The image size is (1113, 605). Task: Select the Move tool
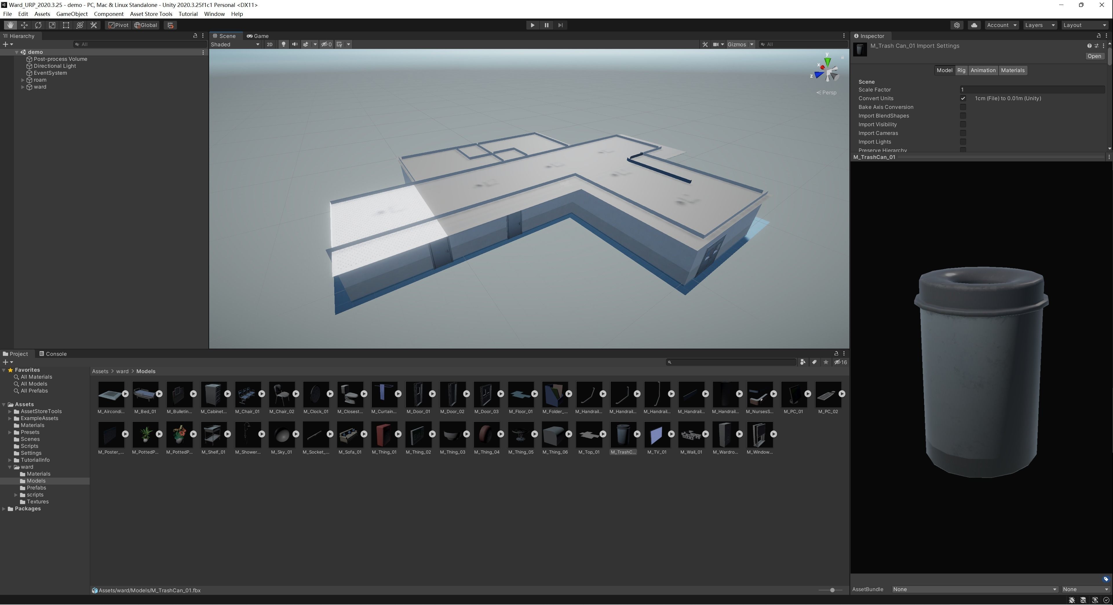click(24, 25)
